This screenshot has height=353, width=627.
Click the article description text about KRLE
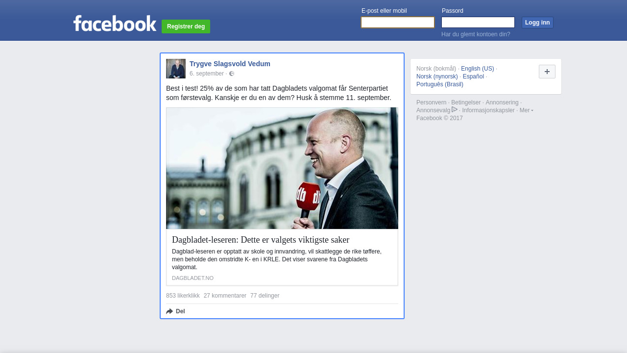tap(277, 259)
